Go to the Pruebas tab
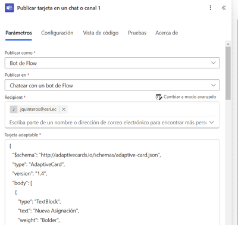Viewport: 238px width, 225px height. [137, 33]
